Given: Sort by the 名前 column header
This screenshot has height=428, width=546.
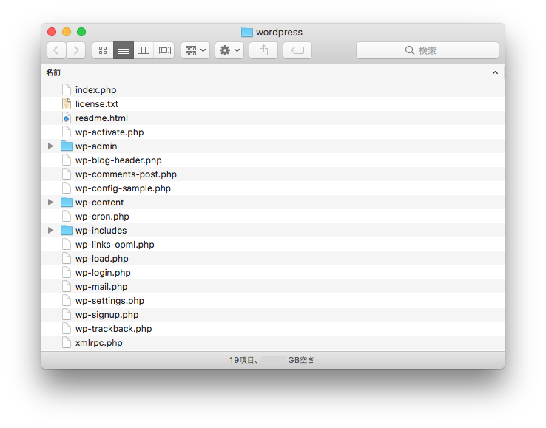Looking at the screenshot, I should pyautogui.click(x=53, y=72).
